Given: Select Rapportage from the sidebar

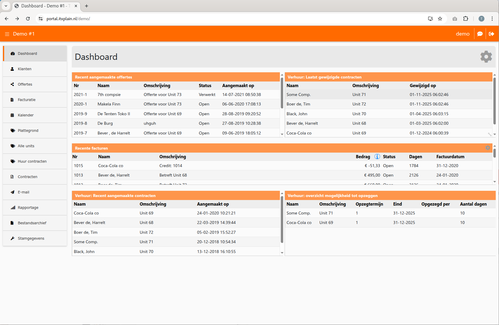Looking at the screenshot, I should [28, 208].
